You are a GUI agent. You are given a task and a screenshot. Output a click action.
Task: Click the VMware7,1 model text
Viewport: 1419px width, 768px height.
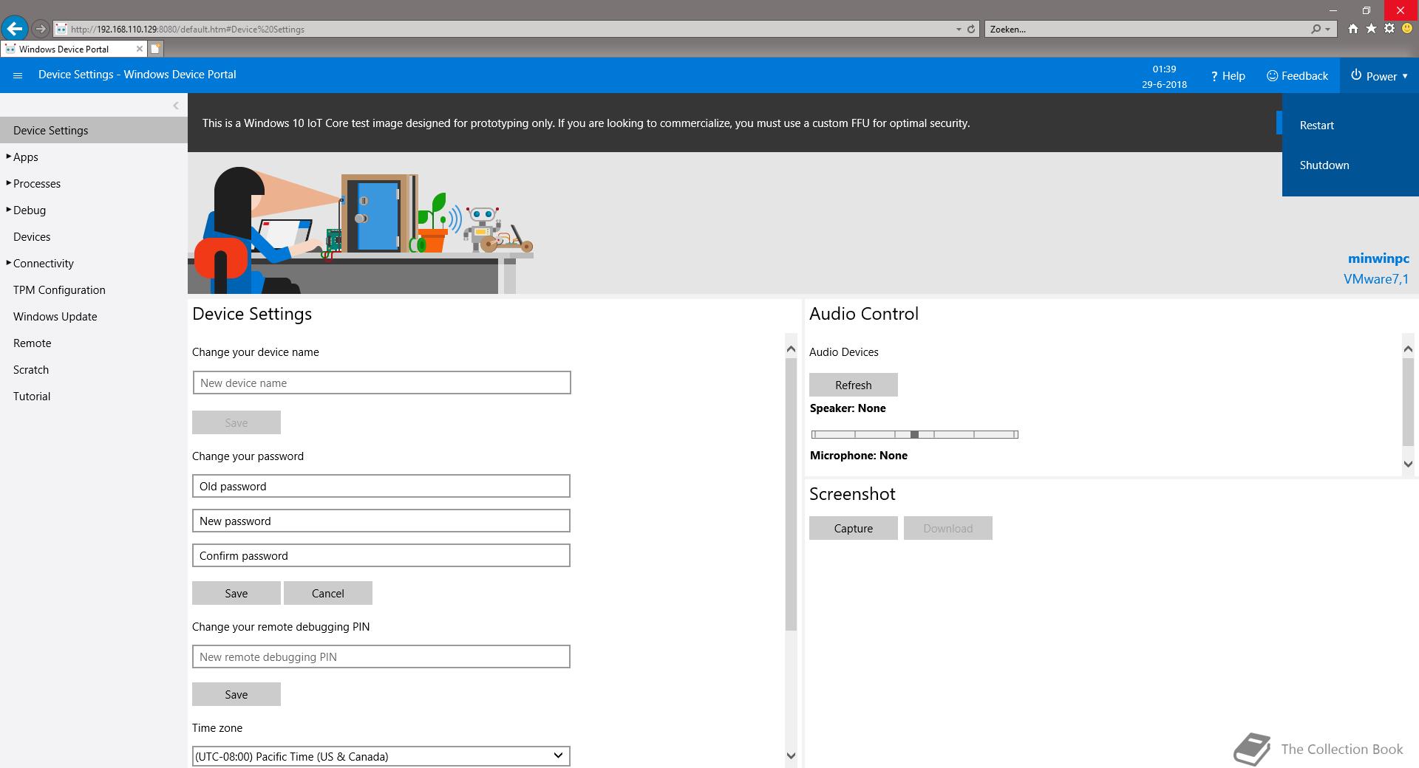(1376, 279)
